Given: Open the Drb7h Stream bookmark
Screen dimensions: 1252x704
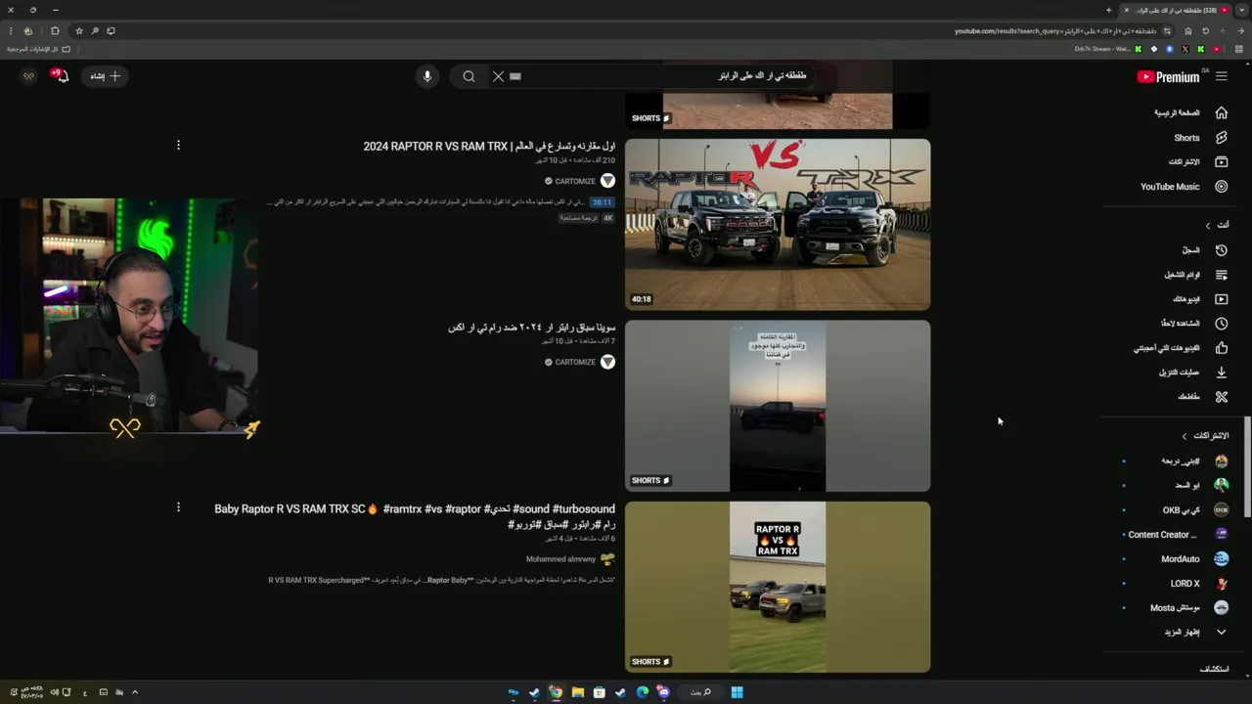Looking at the screenshot, I should 1108,49.
